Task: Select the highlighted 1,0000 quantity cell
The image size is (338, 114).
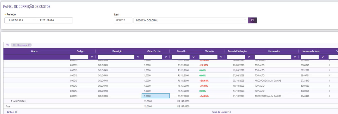Action: pyautogui.click(x=155, y=96)
